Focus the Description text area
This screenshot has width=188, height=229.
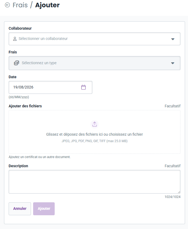[x=95, y=182]
